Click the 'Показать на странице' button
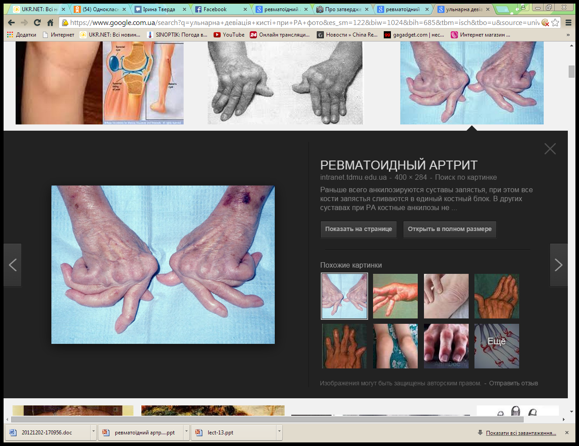Viewport: 579px width, 446px height. (x=358, y=229)
